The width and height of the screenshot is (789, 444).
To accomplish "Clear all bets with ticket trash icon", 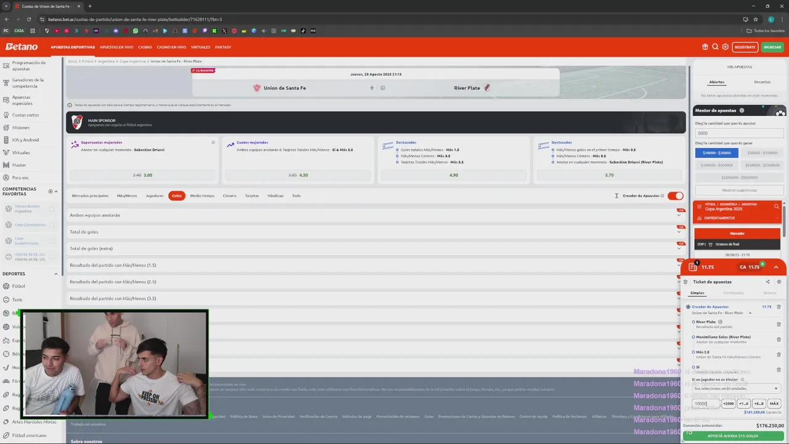I will click(685, 282).
